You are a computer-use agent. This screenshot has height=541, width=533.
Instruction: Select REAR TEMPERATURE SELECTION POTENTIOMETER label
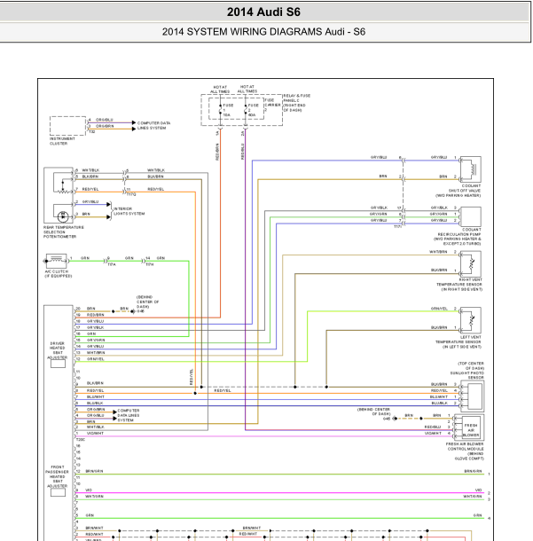tap(64, 232)
